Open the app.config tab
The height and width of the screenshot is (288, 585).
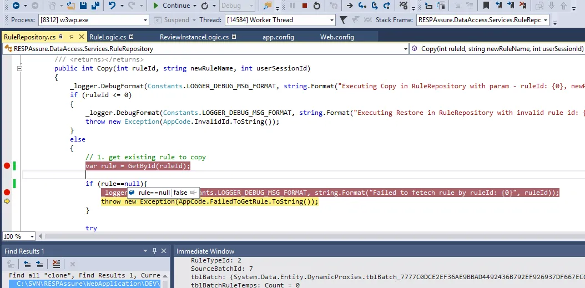[278, 37]
